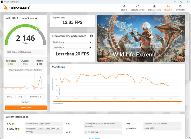
Task: Click the GUI version v2.31.8385 64
Action: point(103,132)
